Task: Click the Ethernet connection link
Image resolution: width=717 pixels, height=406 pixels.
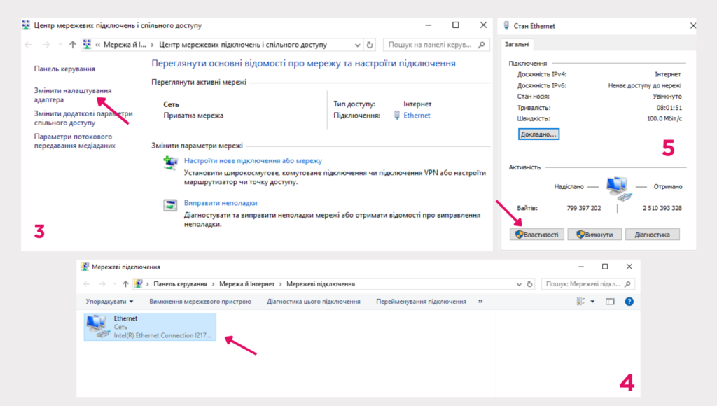Action: point(417,115)
